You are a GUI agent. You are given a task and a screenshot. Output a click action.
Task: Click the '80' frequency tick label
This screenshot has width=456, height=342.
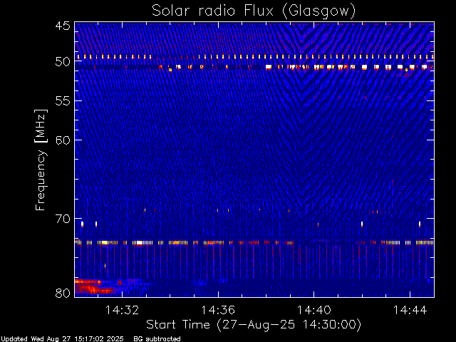63,293
